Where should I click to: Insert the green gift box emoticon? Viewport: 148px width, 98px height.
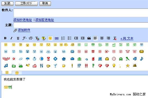coord(79,59)
